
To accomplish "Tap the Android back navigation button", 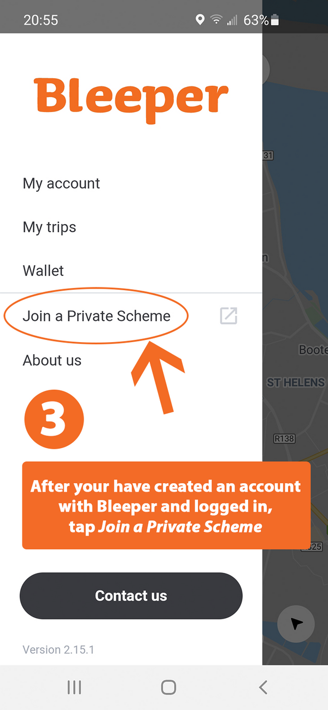I will (263, 687).
